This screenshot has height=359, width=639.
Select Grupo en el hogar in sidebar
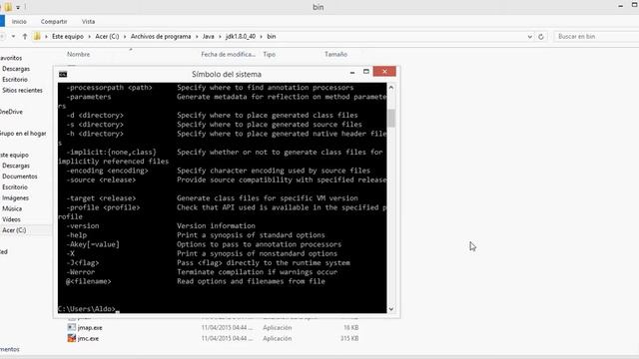point(23,133)
